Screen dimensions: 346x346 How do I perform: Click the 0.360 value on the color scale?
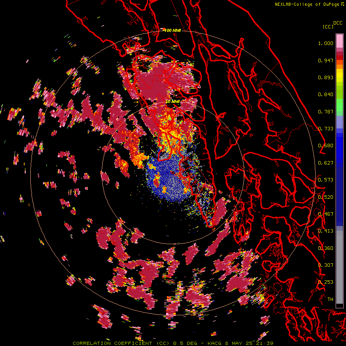pyautogui.click(x=326, y=248)
